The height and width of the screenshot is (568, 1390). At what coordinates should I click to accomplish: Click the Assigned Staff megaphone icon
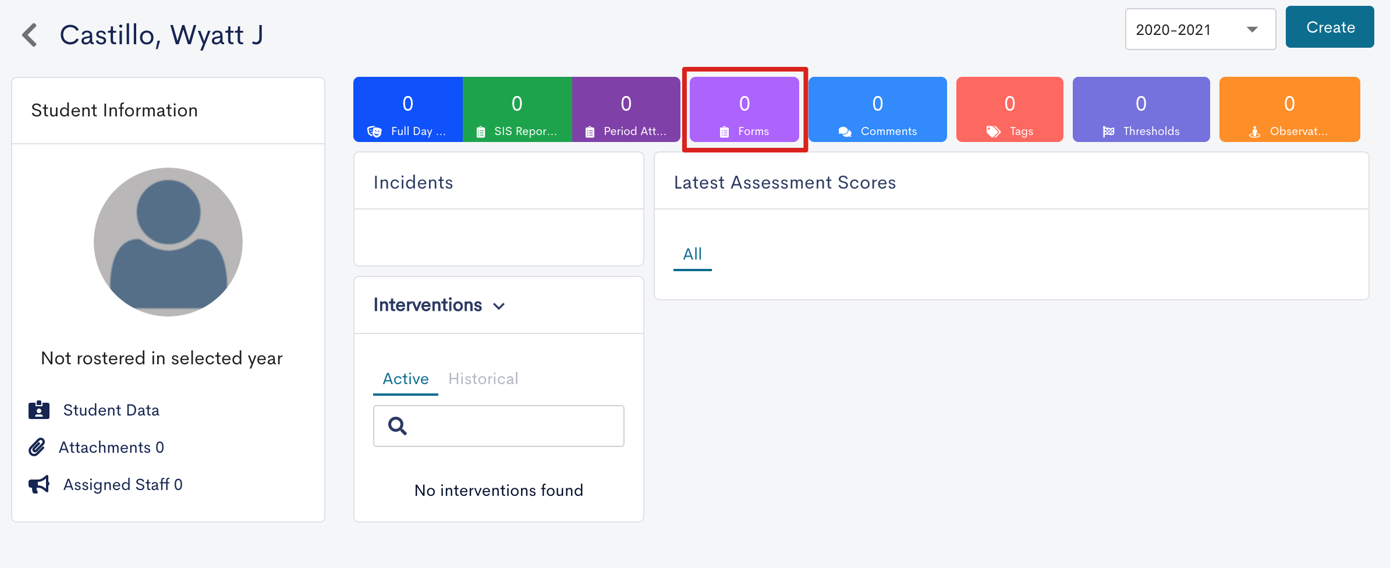coord(39,484)
